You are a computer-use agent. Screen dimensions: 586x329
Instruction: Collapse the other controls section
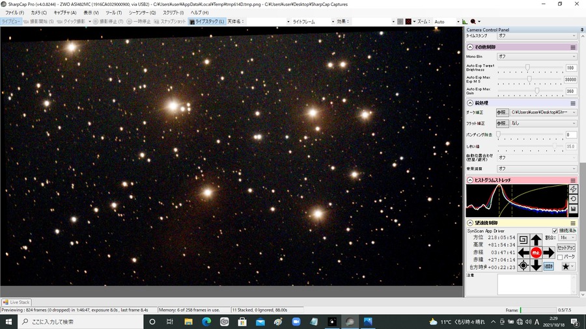469,47
